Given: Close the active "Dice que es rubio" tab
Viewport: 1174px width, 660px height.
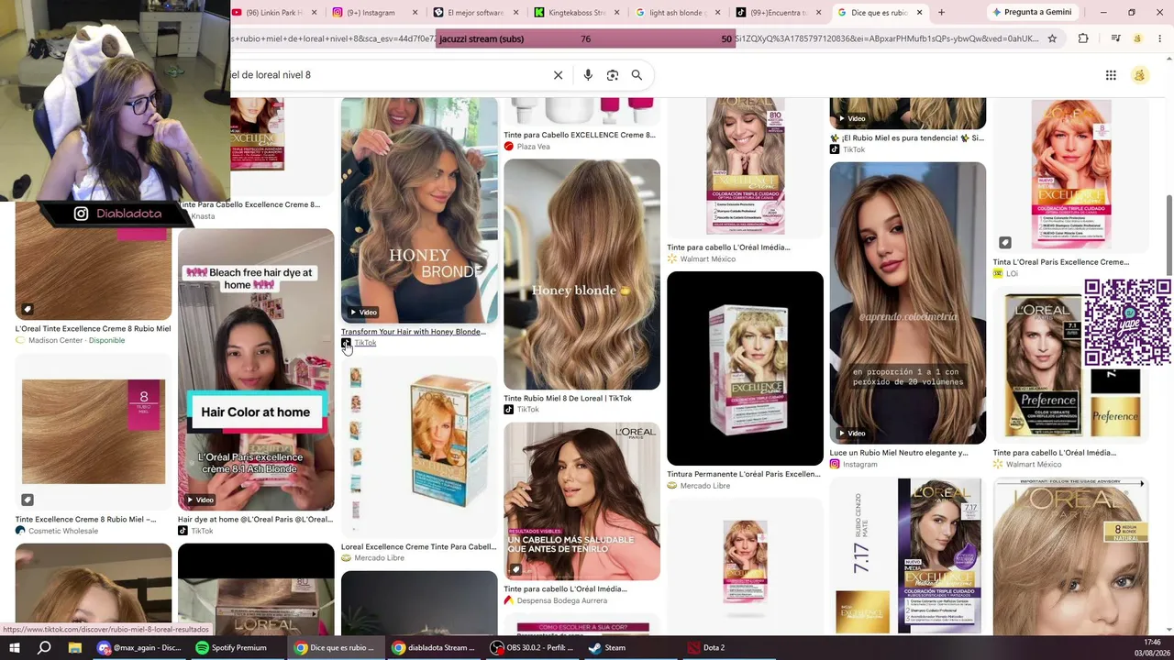Looking at the screenshot, I should (x=919, y=13).
